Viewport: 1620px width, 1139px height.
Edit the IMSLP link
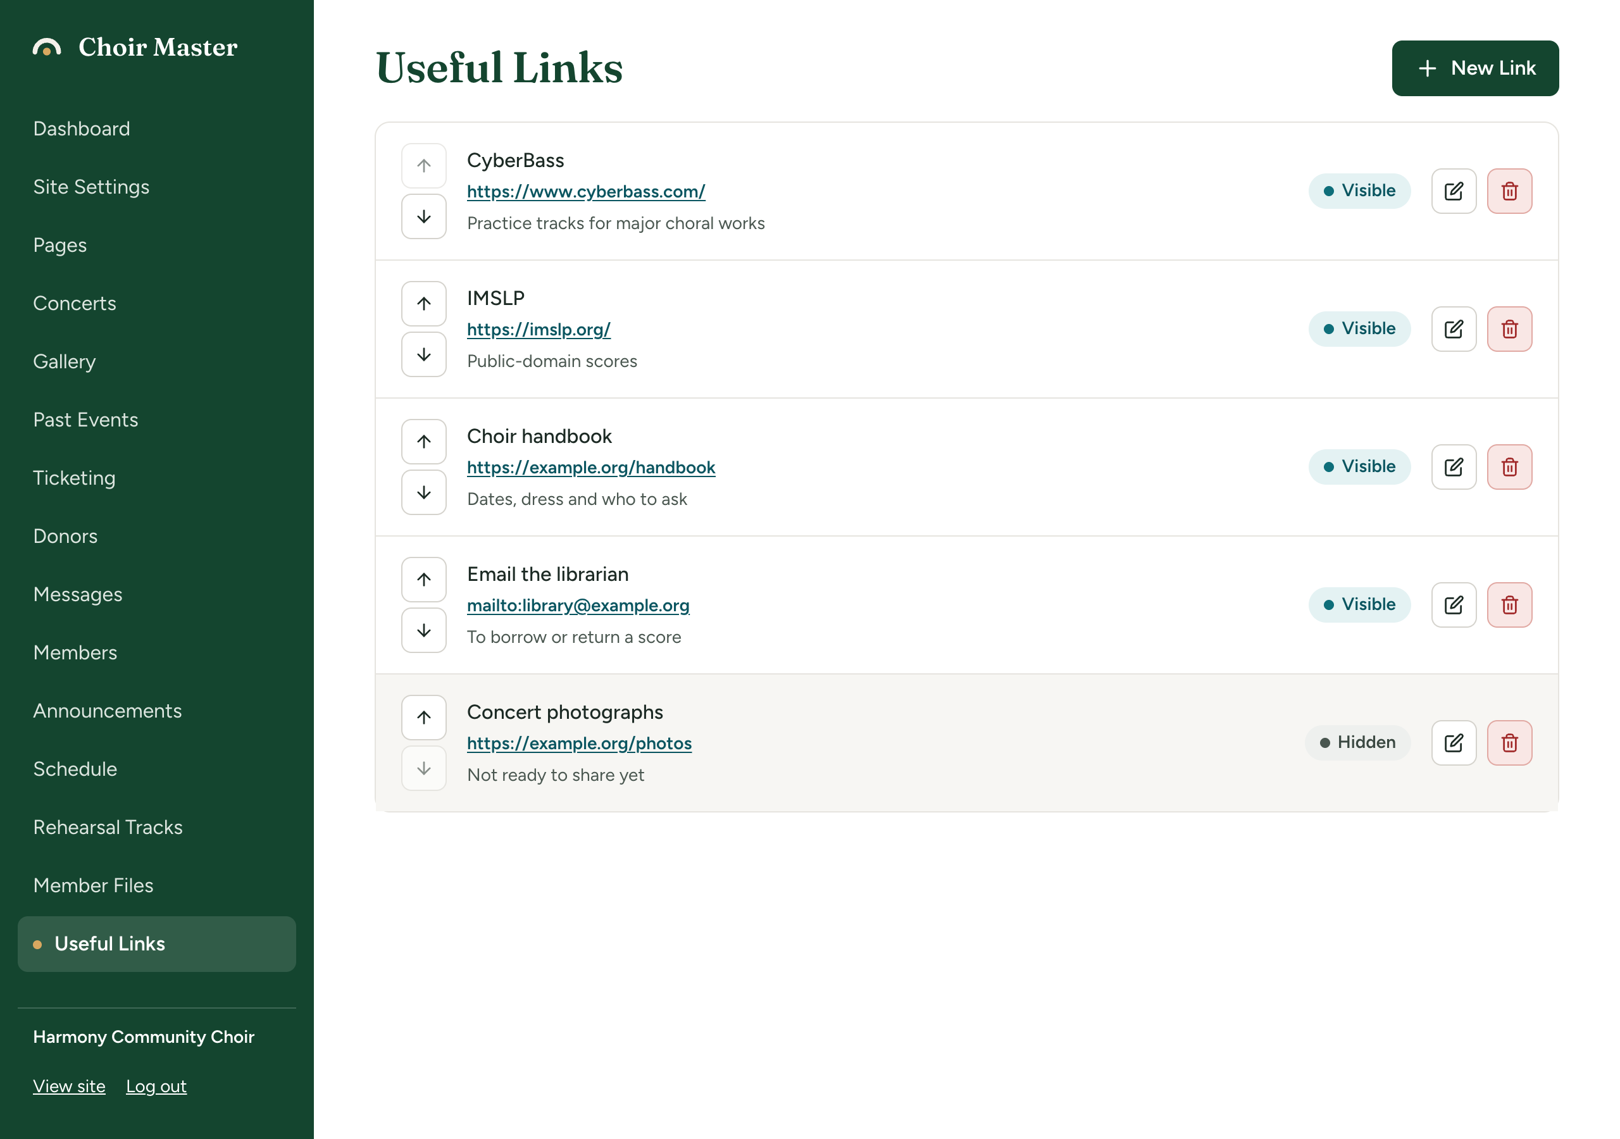click(x=1454, y=329)
